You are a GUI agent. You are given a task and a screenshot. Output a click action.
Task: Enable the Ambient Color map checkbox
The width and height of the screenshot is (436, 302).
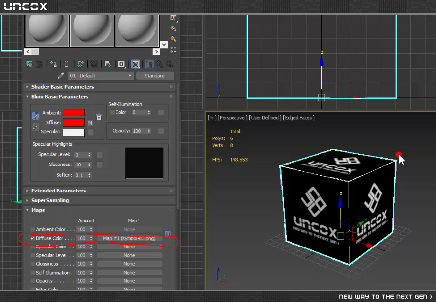pyautogui.click(x=33, y=229)
